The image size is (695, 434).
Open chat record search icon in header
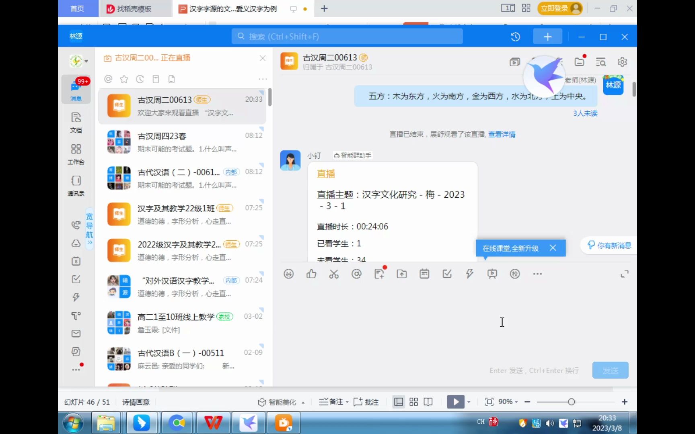600,62
